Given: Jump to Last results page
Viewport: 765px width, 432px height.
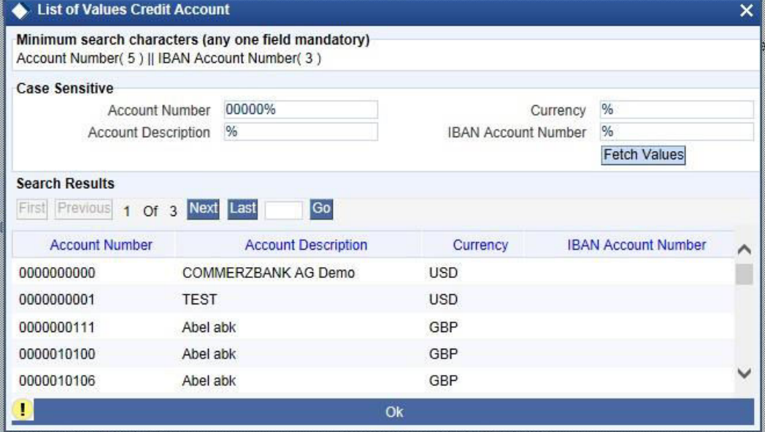Looking at the screenshot, I should pos(242,209).
